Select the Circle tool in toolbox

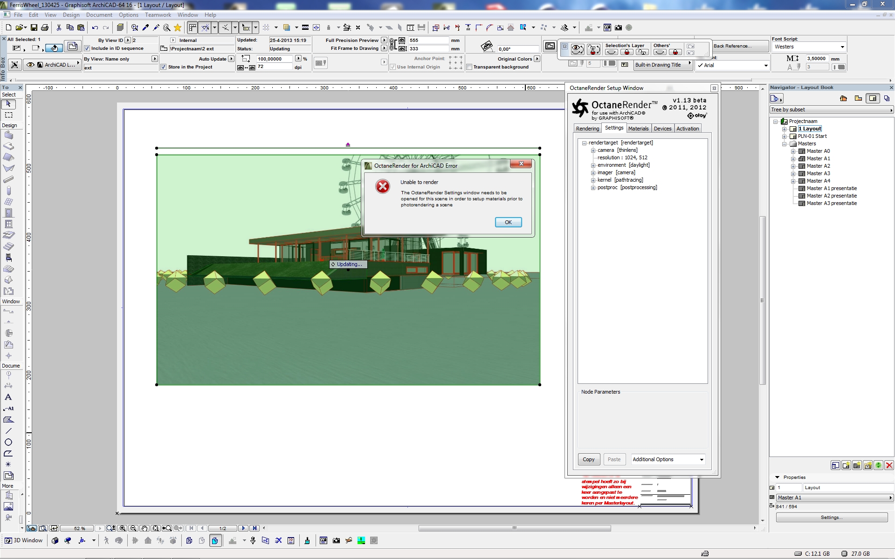pos(8,442)
